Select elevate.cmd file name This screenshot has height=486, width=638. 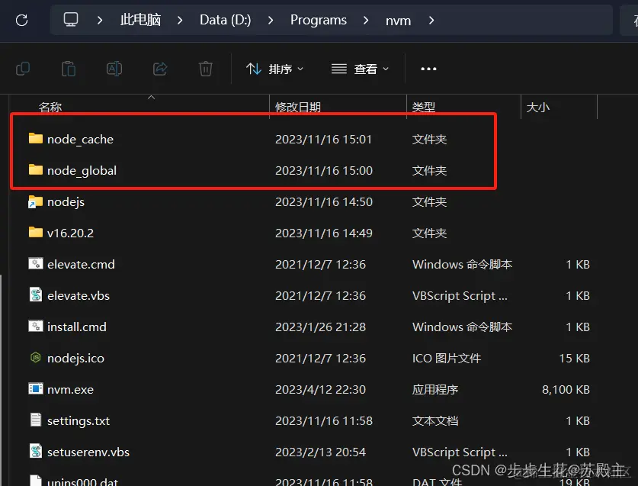[81, 265]
